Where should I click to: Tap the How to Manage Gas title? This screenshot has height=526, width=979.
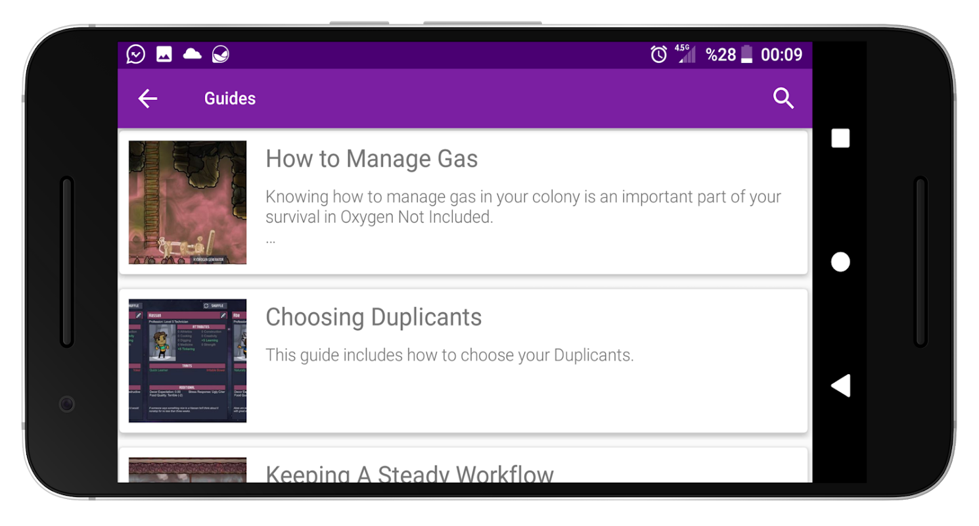371,159
